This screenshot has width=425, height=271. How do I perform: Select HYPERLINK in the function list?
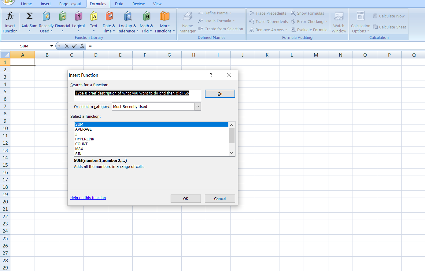(x=151, y=139)
